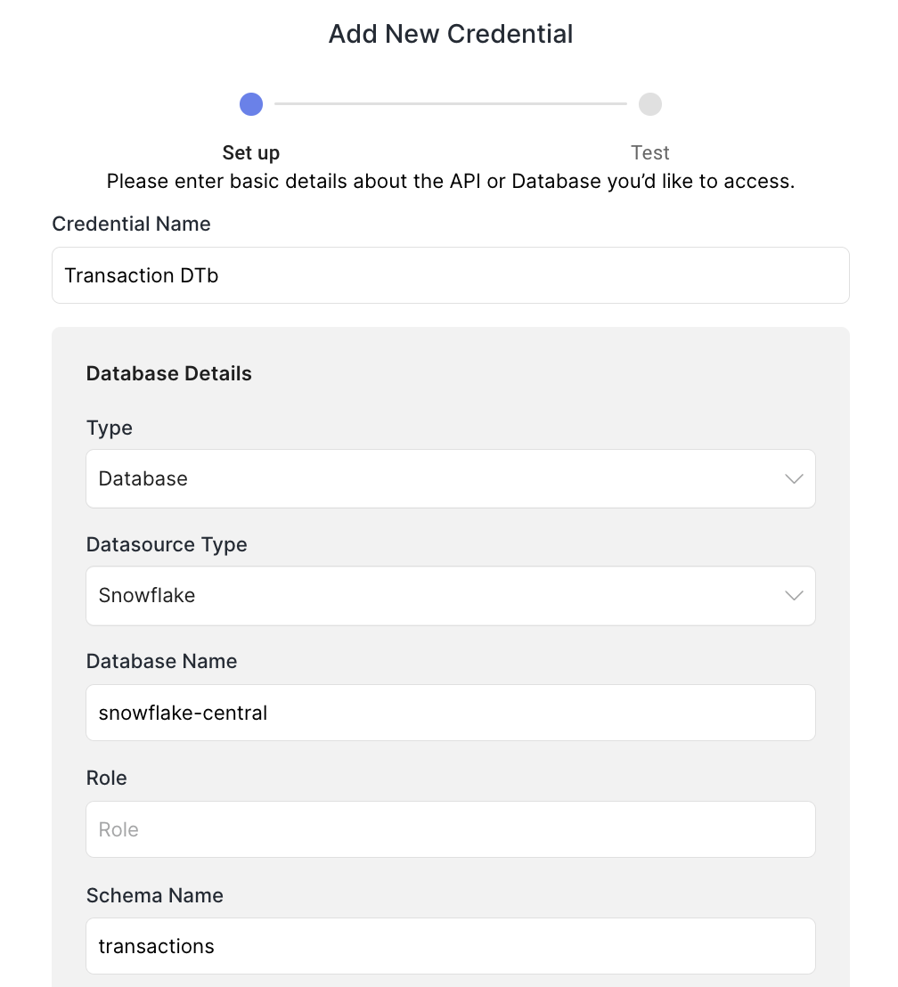Click the Database Details section heading
898x987 pixels.
[x=169, y=373]
